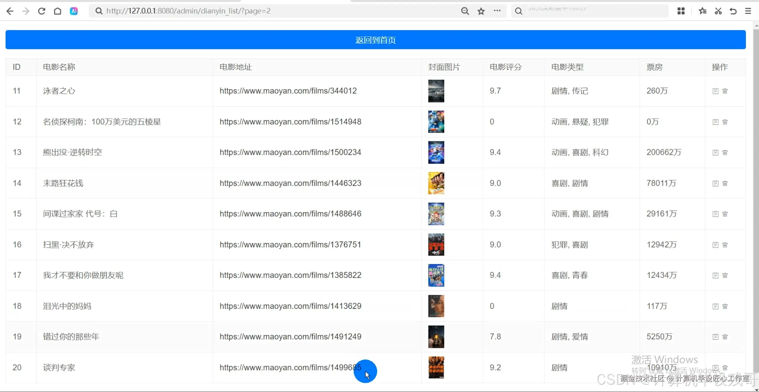The width and height of the screenshot is (759, 392).
Task: Bookmark the page with the star icon
Action: pyautogui.click(x=481, y=11)
